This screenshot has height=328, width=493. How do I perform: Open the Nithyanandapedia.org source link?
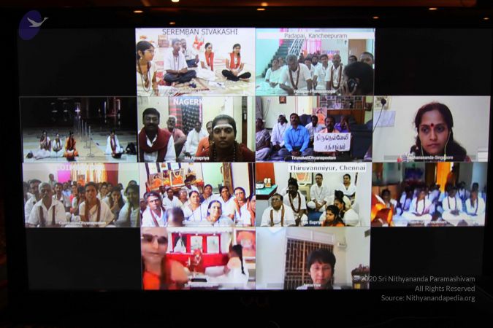click(427, 298)
